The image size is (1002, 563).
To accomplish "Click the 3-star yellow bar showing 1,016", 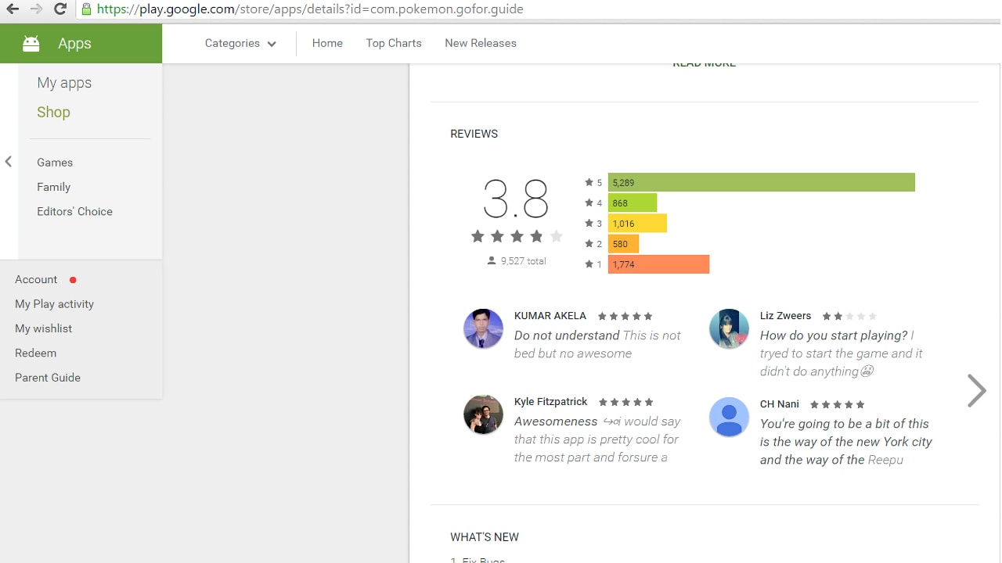I will tap(637, 223).
